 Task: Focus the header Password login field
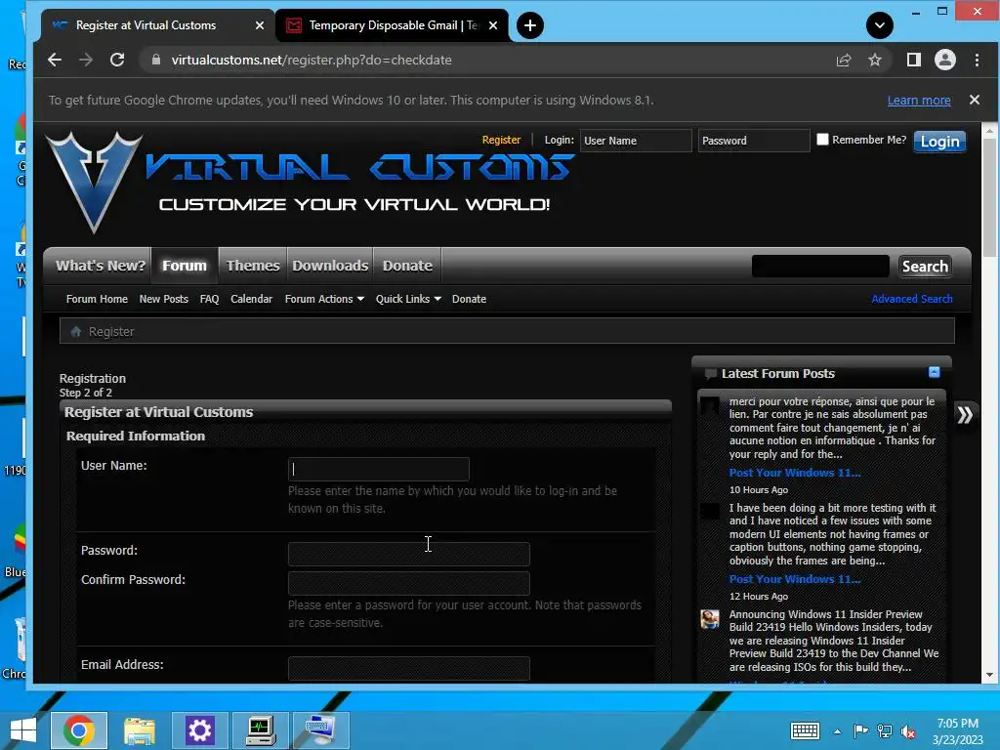click(754, 141)
